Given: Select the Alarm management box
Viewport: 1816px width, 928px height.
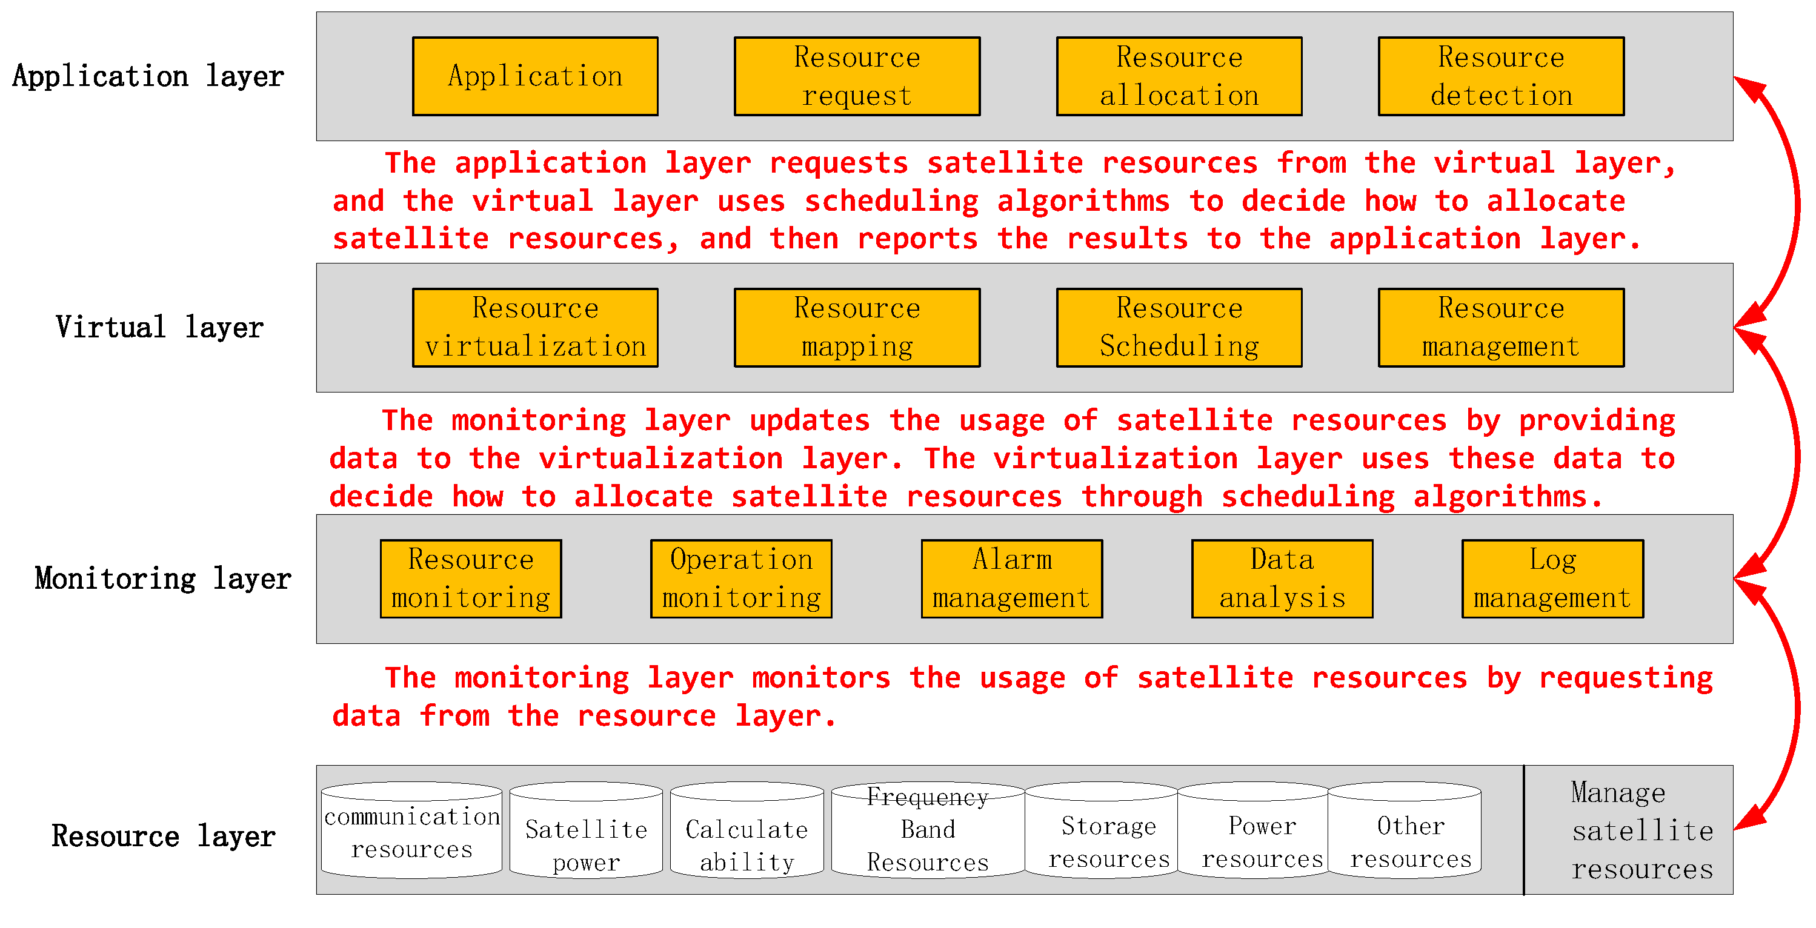Looking at the screenshot, I should click(x=1012, y=578).
